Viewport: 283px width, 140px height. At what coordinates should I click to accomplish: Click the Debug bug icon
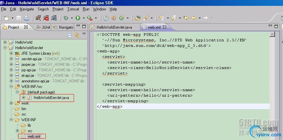coord(66,18)
